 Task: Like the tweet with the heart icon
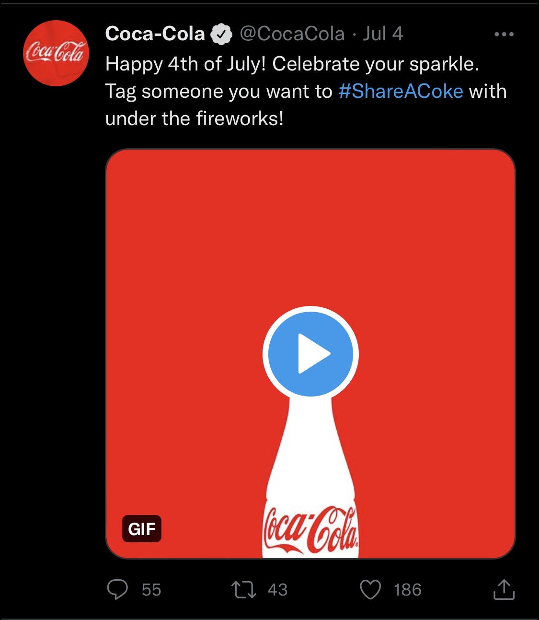click(370, 590)
